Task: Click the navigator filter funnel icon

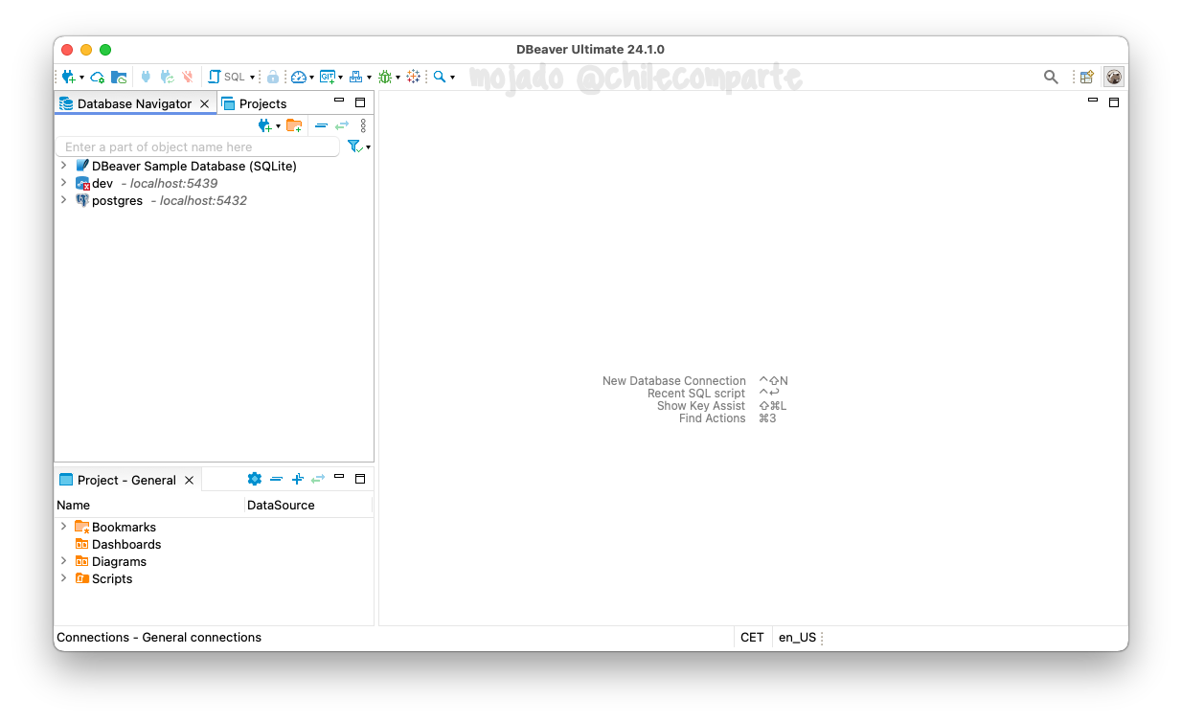Action: point(354,147)
